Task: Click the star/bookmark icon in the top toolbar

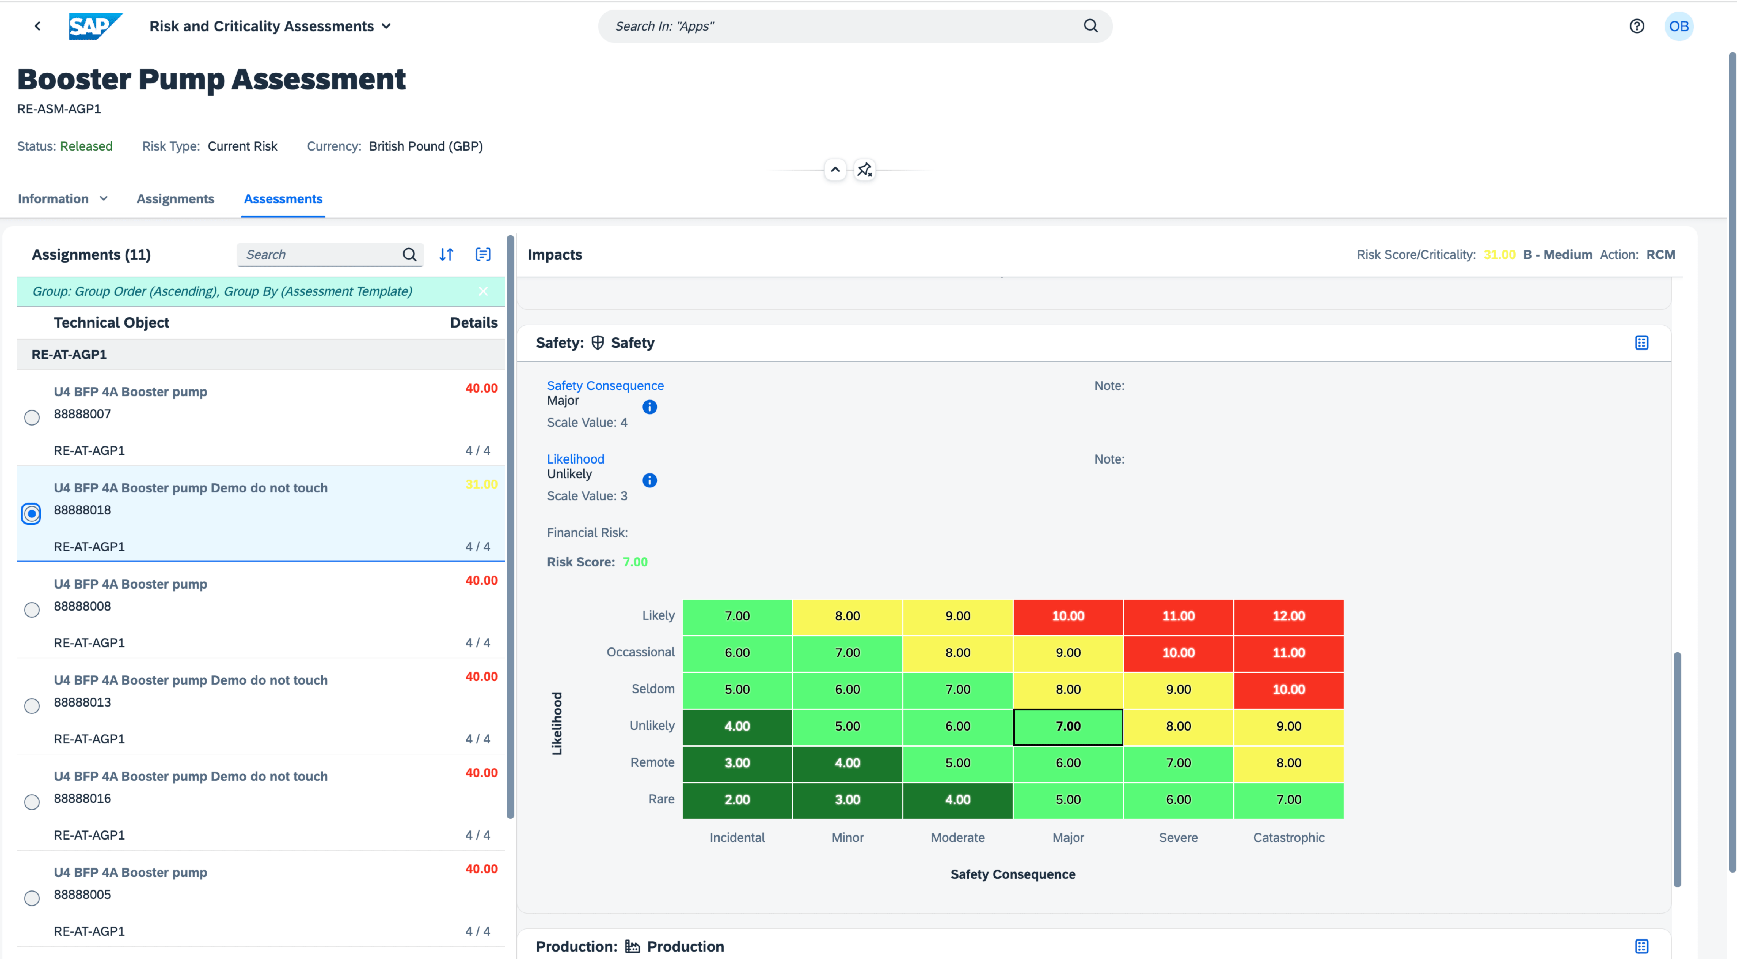Action: (864, 169)
